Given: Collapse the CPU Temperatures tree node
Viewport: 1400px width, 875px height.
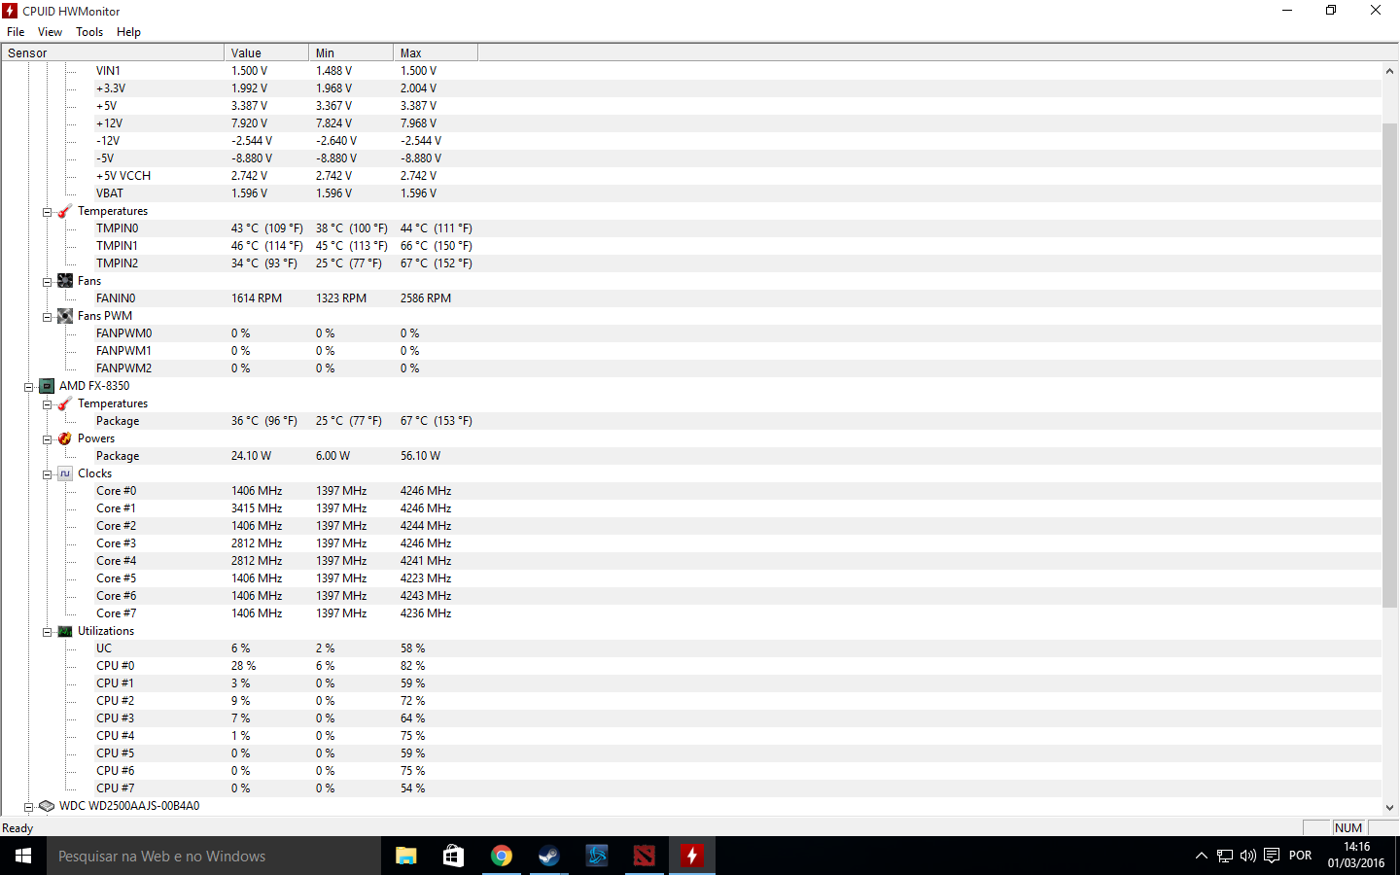Looking at the screenshot, I should [x=47, y=404].
